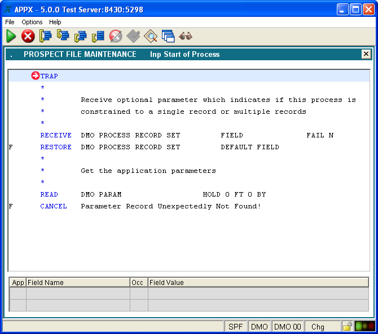378x334 pixels.
Task: Click the padlock icon in status bar
Action: coord(348,326)
